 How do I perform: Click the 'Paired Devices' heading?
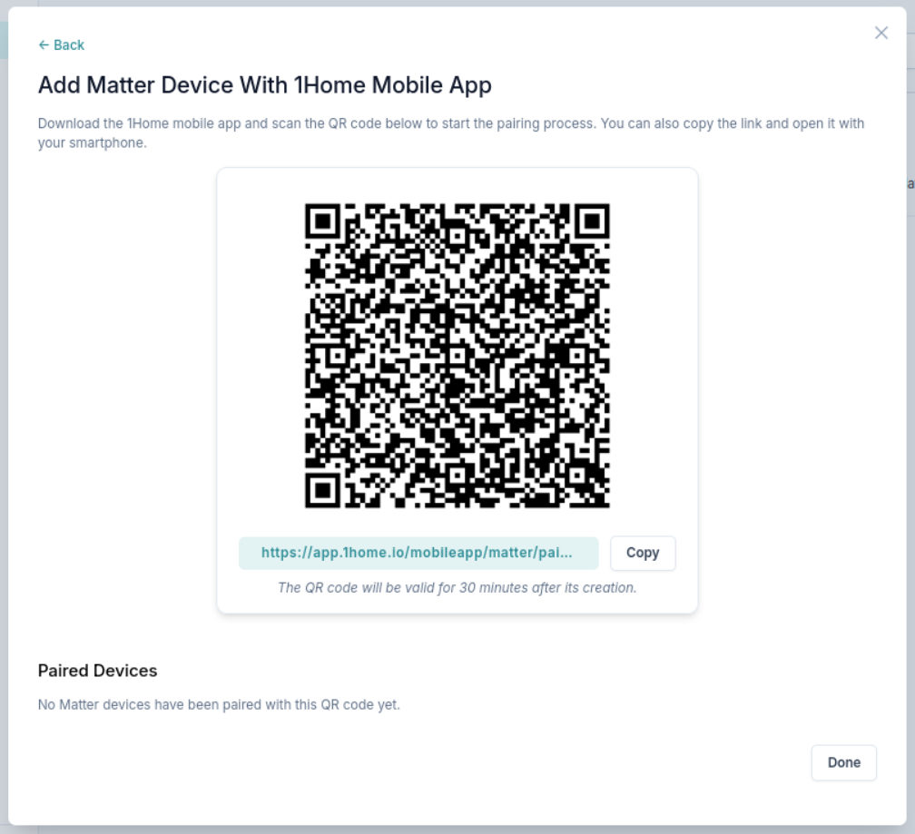(x=97, y=671)
